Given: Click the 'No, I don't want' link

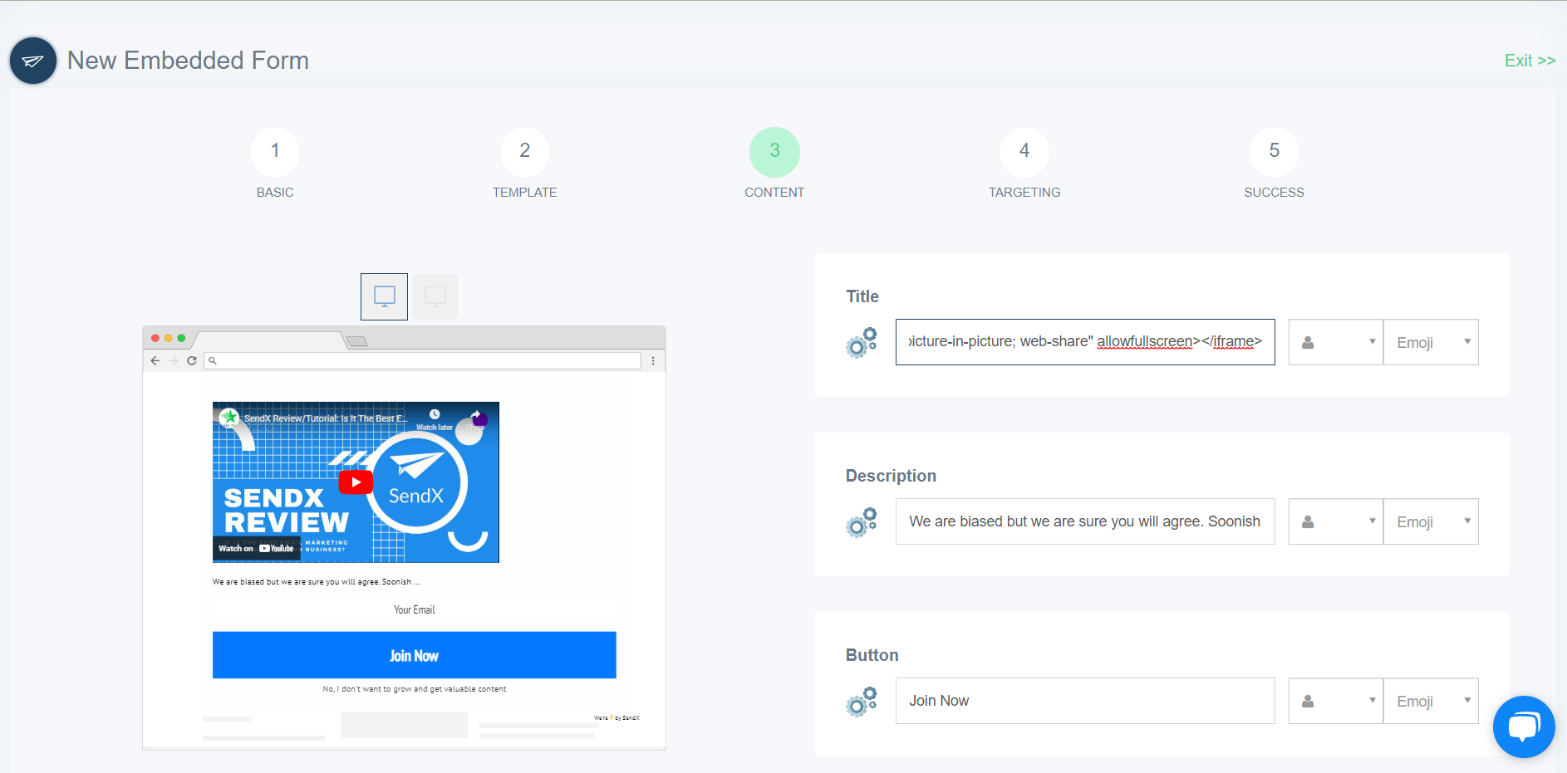Looking at the screenshot, I should (x=415, y=689).
